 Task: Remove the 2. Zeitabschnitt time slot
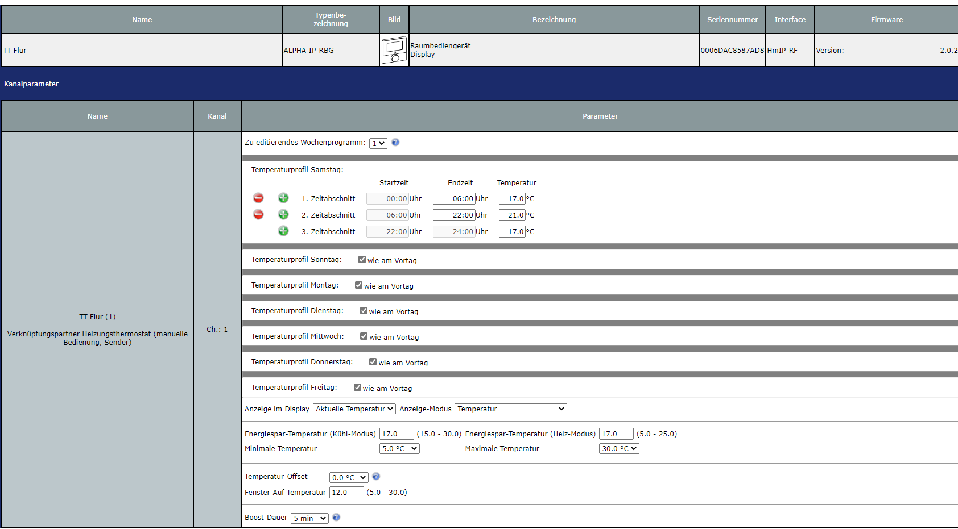point(258,214)
